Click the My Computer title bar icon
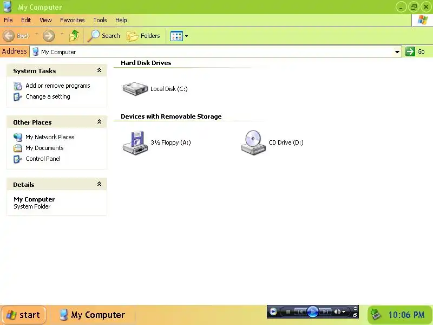Screen dimensions: 433x325 pyautogui.click(x=8, y=6)
